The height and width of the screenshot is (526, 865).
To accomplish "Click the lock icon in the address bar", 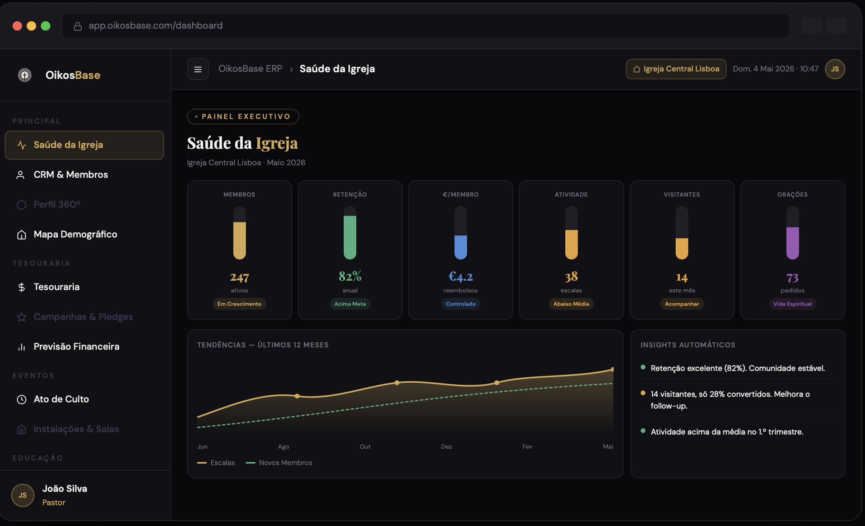I will click(x=78, y=26).
